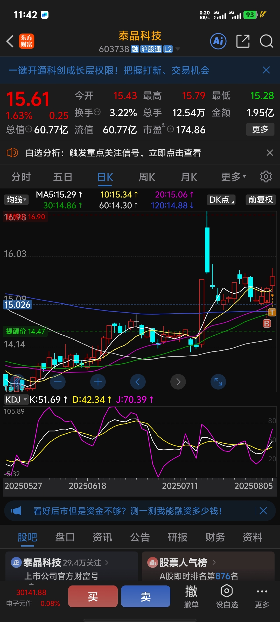The height and width of the screenshot is (622, 280).
Task: Tap 总值 info icon
Action: click(29, 129)
